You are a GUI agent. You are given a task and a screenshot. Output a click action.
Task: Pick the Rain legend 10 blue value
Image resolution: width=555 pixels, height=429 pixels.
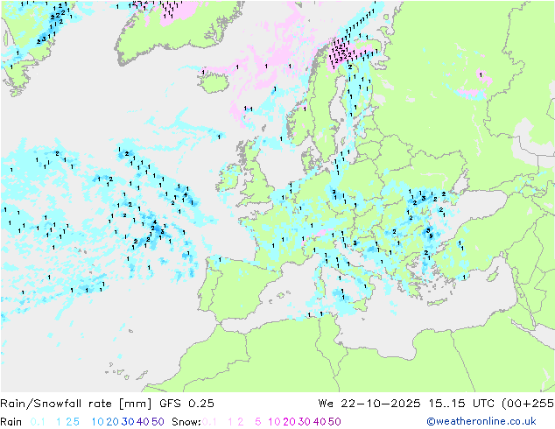(x=98, y=422)
